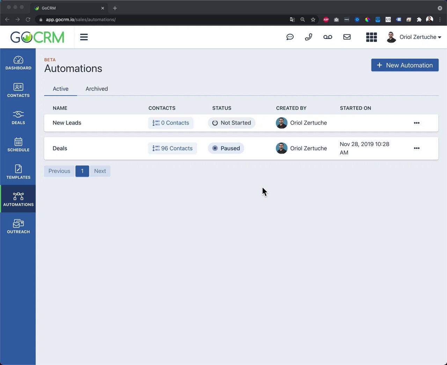Open the Deals automation
The width and height of the screenshot is (447, 365).
coord(60,148)
